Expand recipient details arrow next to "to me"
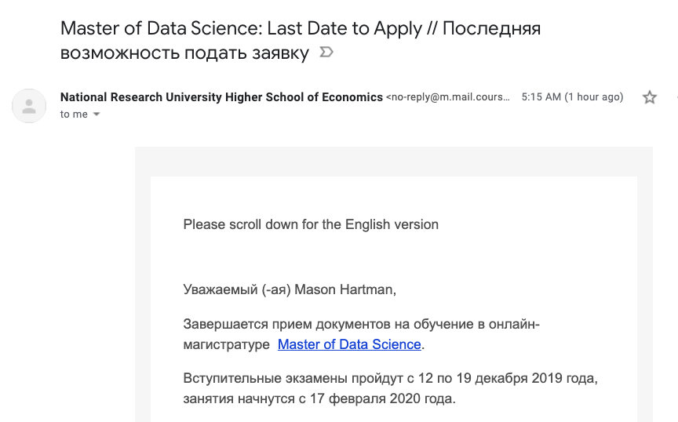The height and width of the screenshot is (422, 678). tap(97, 115)
